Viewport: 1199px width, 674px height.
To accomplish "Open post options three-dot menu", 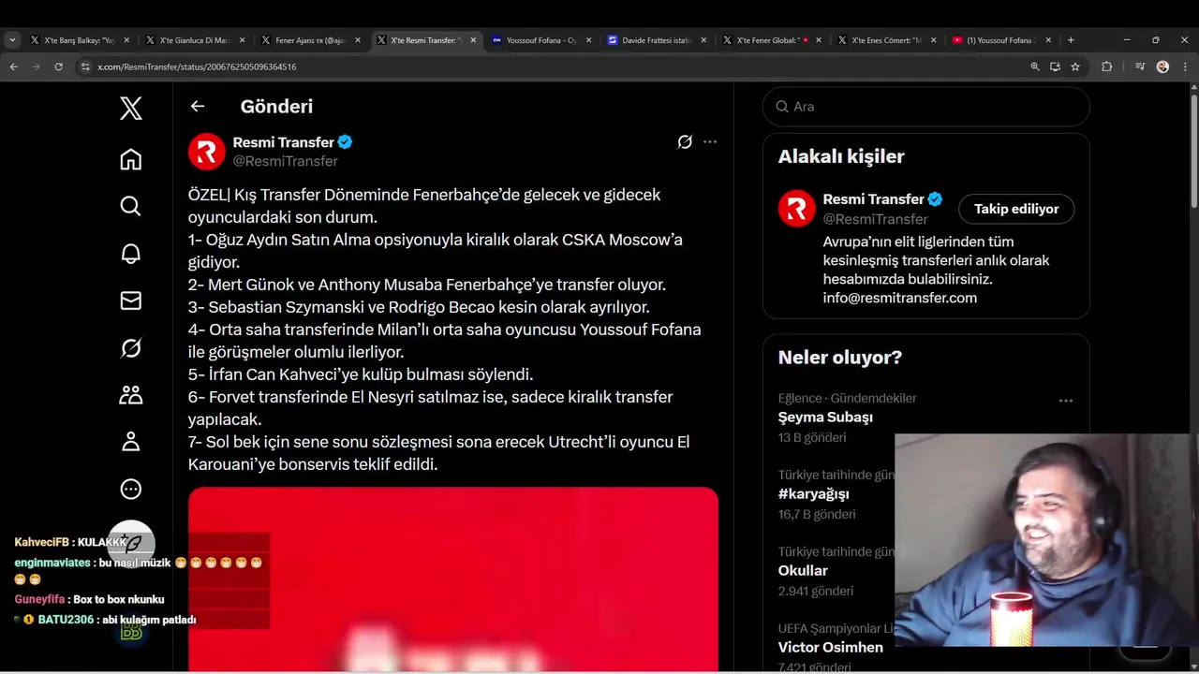I will [x=710, y=142].
